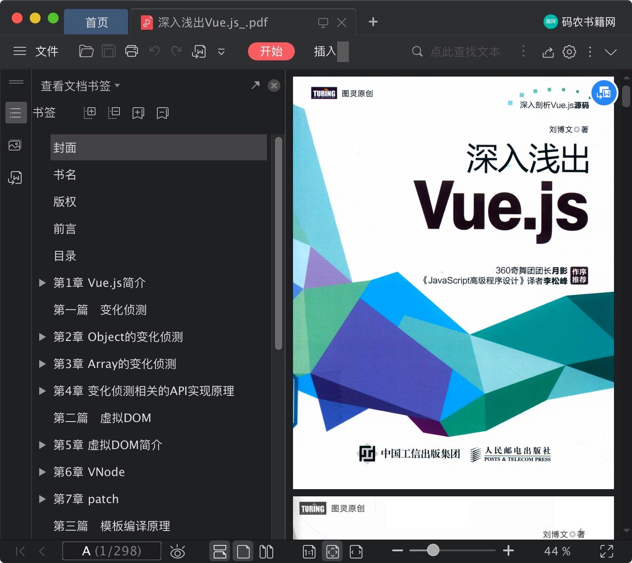The height and width of the screenshot is (563, 632).
Task: Go to previous page arrow
Action: coord(42,551)
